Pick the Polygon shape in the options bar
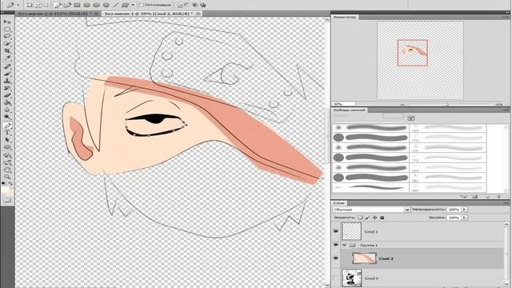This screenshot has height=288, width=512. tap(106, 5)
